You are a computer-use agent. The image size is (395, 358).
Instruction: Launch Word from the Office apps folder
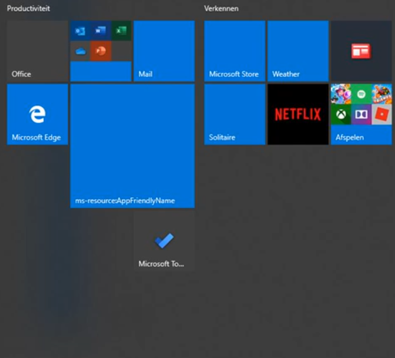(x=101, y=31)
